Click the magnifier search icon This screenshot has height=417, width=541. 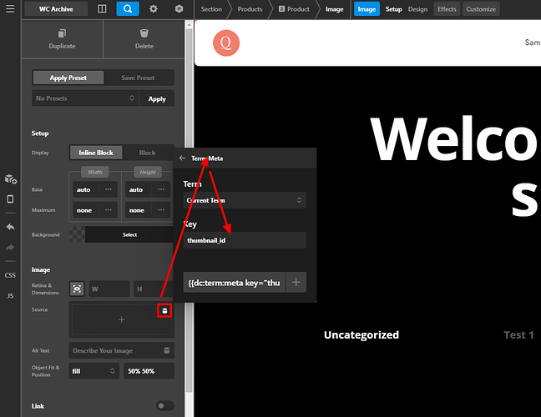(128, 9)
